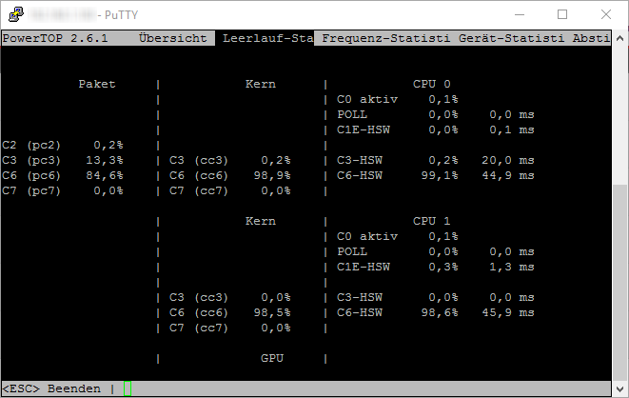This screenshot has height=398, width=629.
Task: Click the C7 (pc7) row label
Action: 31,190
